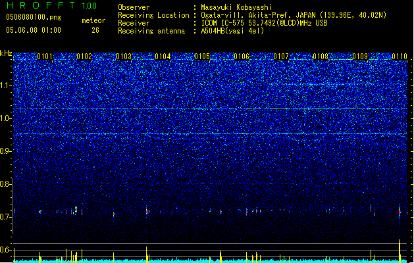Click the 'meteor' count label
This screenshot has width=414, height=263.
[x=93, y=20]
